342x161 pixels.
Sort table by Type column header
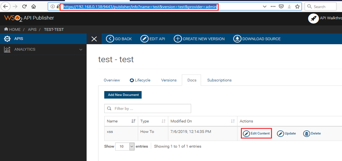153,121
